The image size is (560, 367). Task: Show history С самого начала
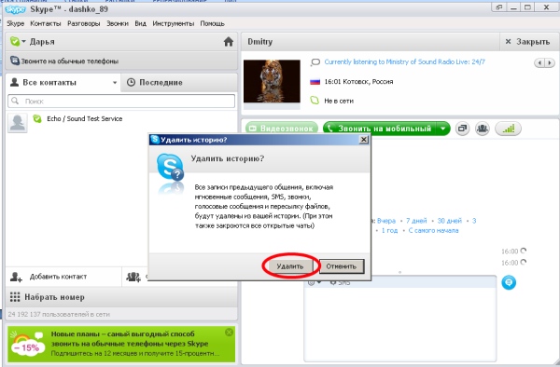coord(433,230)
